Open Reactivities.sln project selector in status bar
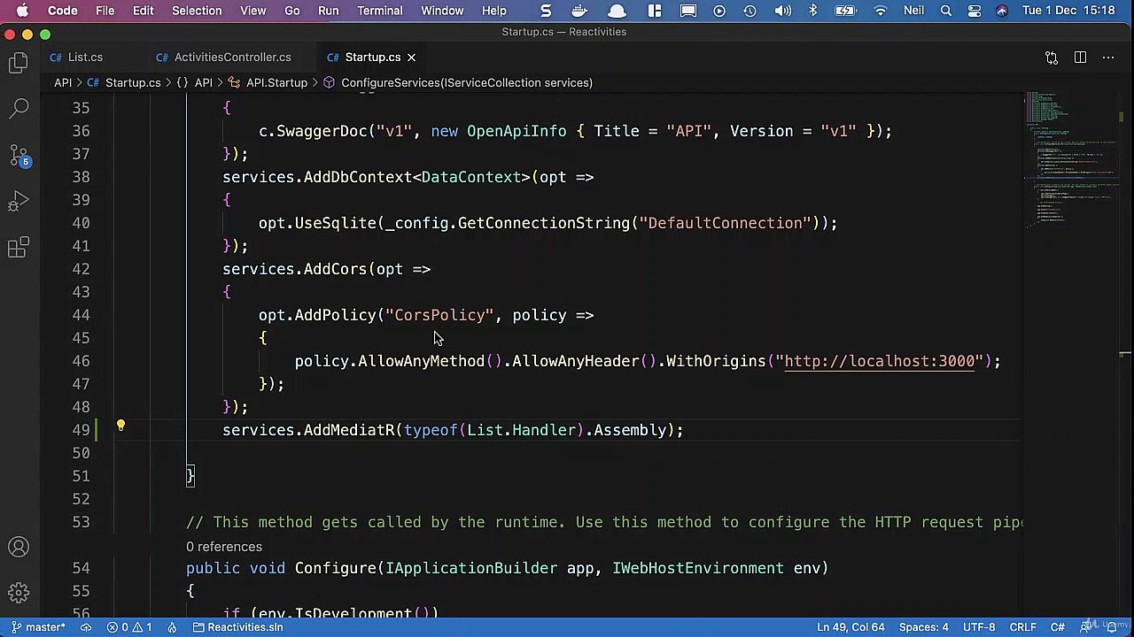 point(237,627)
